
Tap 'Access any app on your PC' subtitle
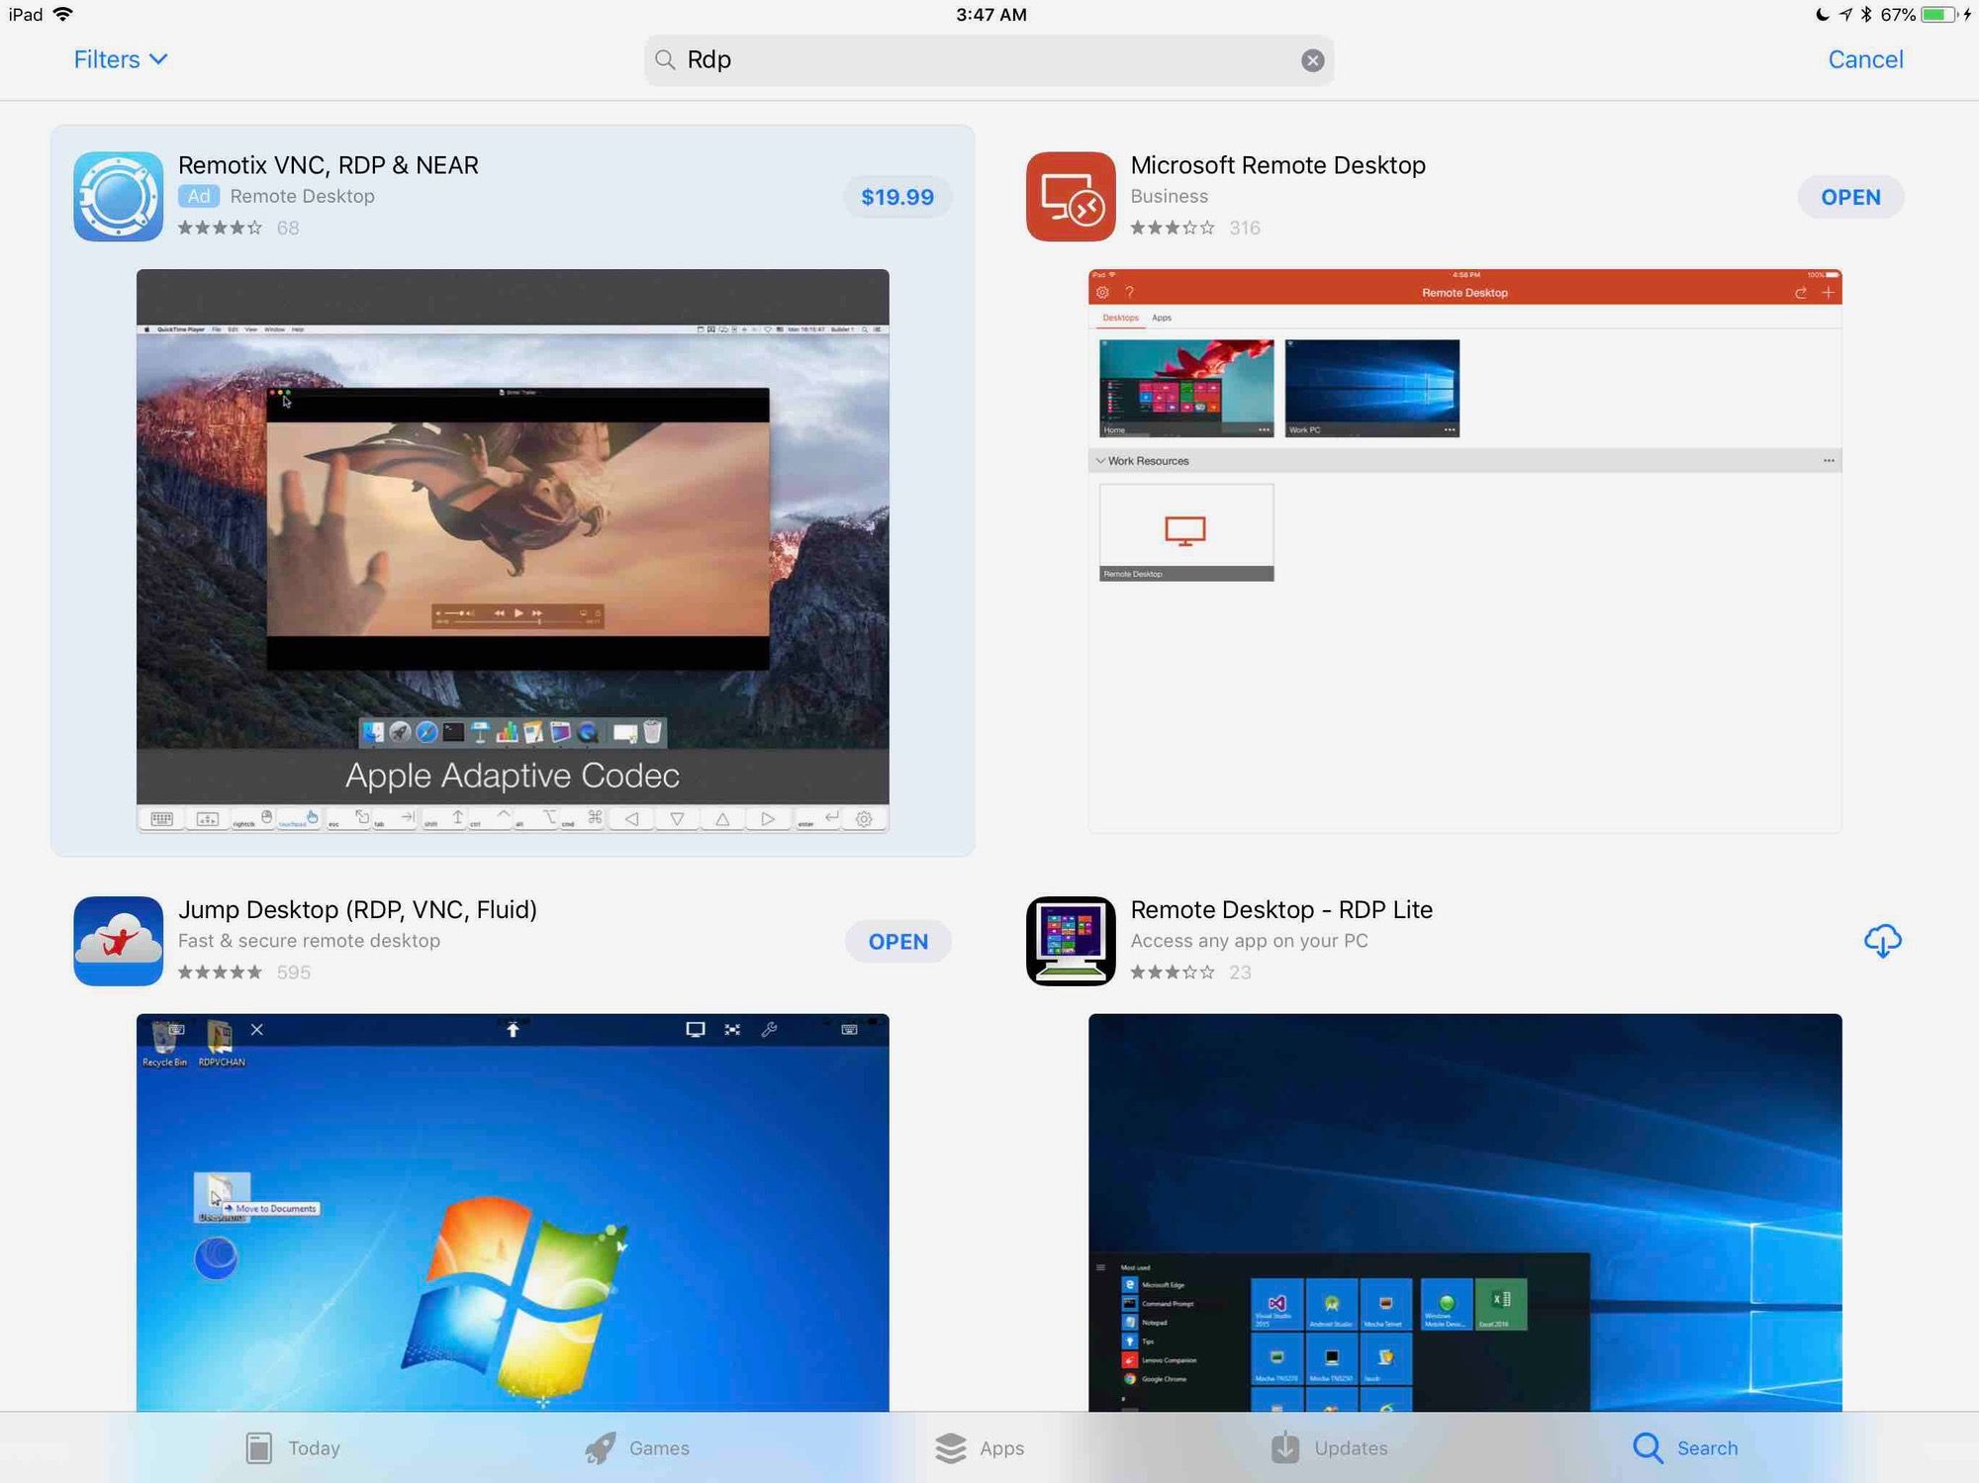pyautogui.click(x=1249, y=941)
